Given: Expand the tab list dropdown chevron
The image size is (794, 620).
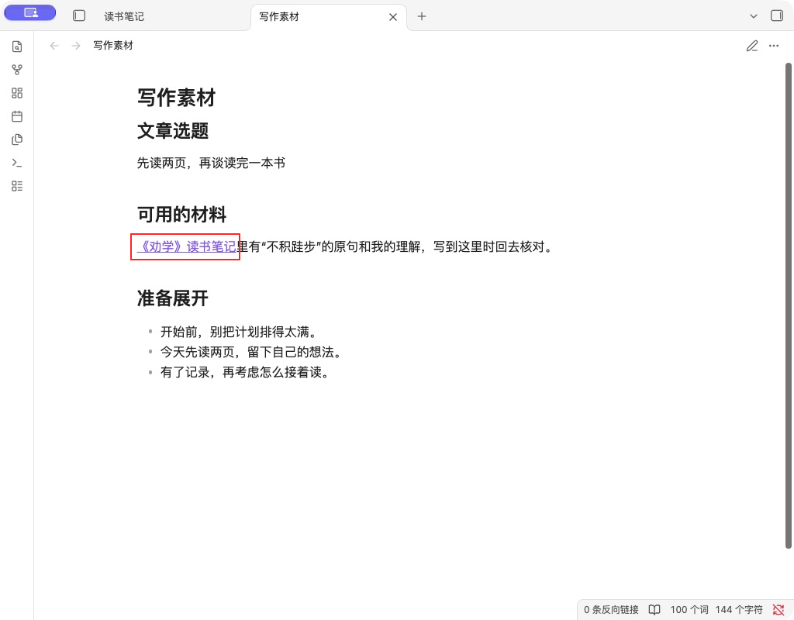Looking at the screenshot, I should (x=754, y=16).
